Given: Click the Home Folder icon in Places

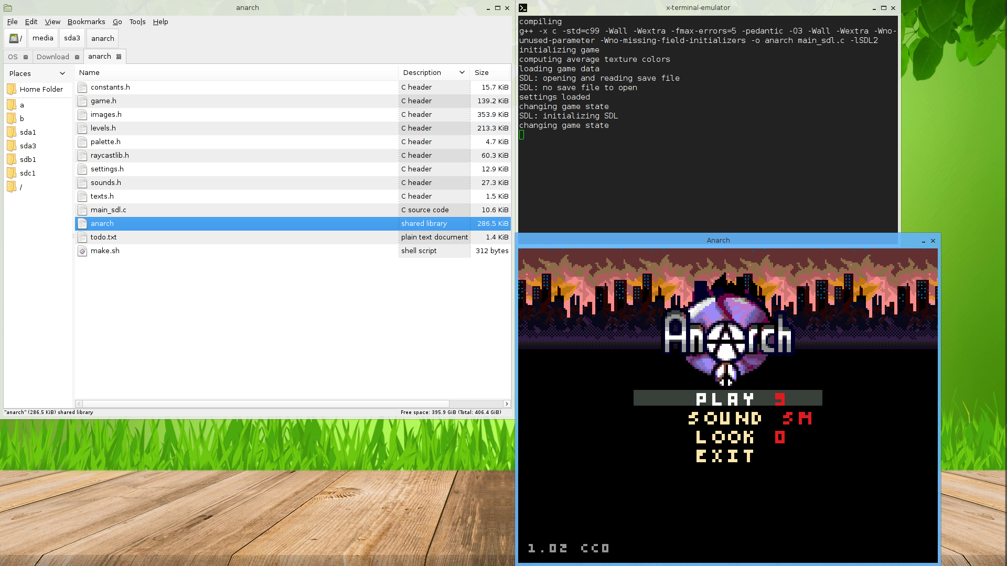Looking at the screenshot, I should 12,90.
